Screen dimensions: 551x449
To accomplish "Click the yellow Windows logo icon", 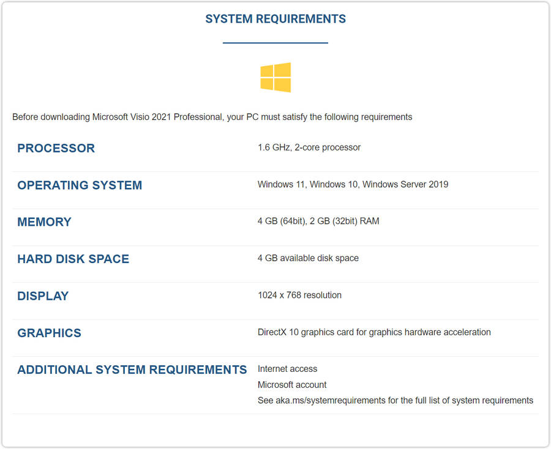I will point(275,78).
